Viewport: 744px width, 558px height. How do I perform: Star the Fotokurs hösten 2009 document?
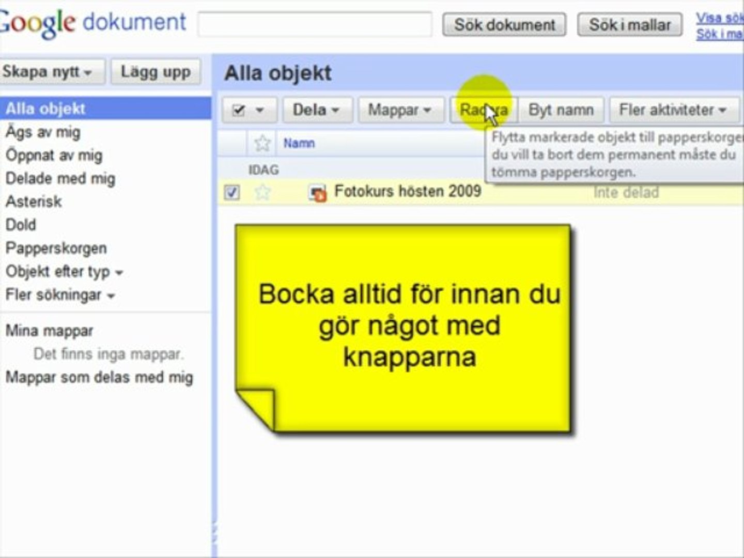coord(262,192)
